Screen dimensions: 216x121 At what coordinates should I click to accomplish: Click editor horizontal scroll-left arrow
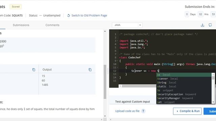120,86
